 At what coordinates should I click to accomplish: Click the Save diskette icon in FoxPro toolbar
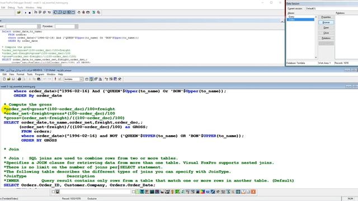[13, 79]
